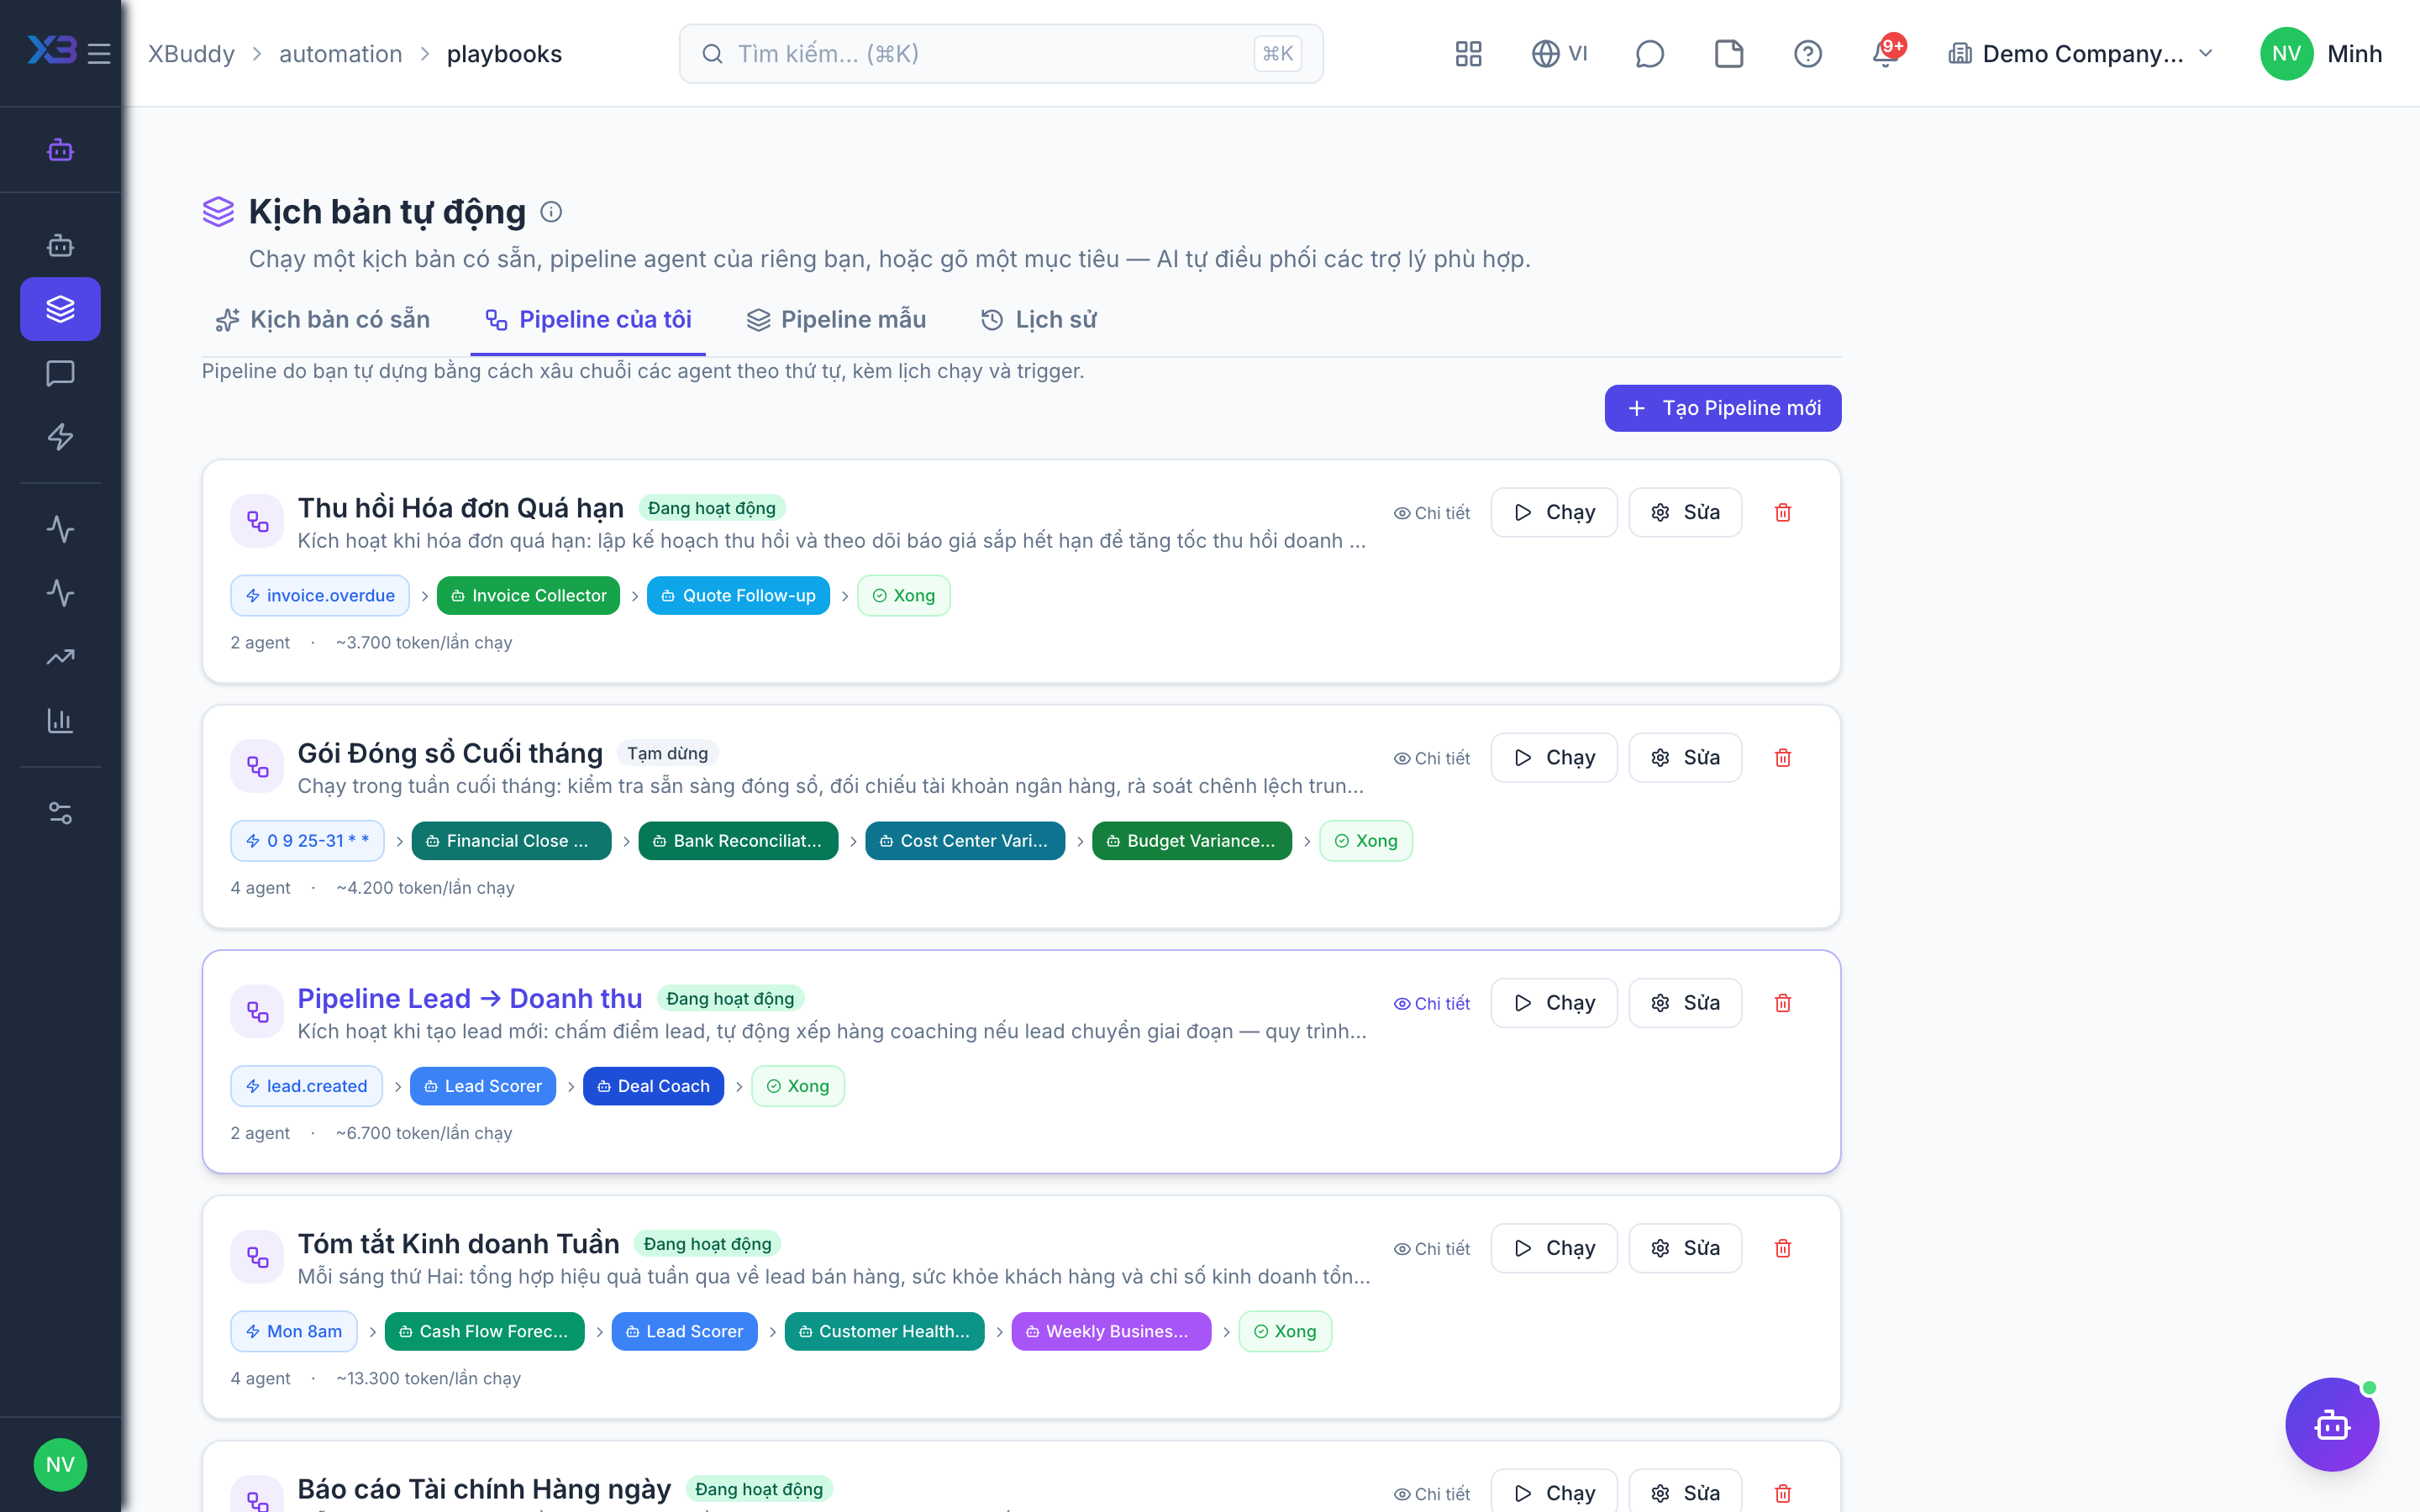Toggle the hamburger sidebar menu

point(99,53)
